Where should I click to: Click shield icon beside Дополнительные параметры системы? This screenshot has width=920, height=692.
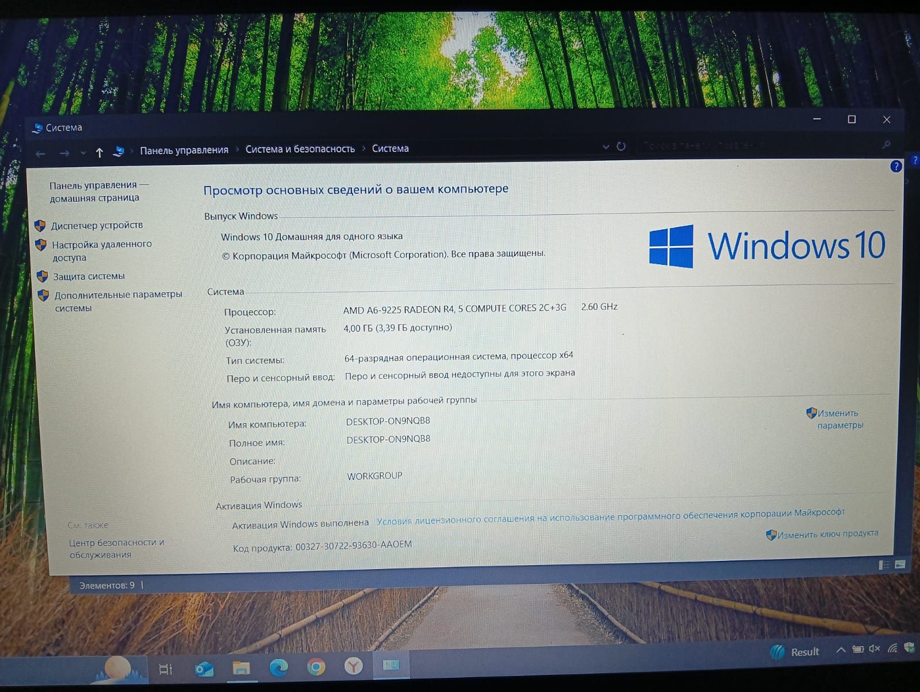click(43, 295)
